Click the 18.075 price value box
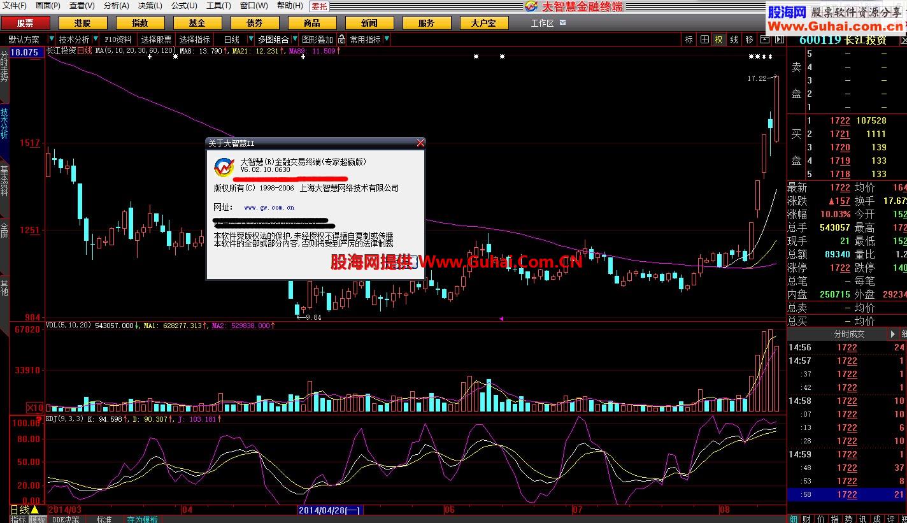 click(25, 52)
